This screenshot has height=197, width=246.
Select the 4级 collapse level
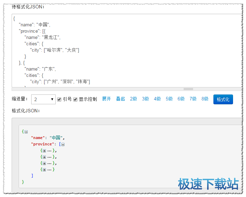click(157, 99)
